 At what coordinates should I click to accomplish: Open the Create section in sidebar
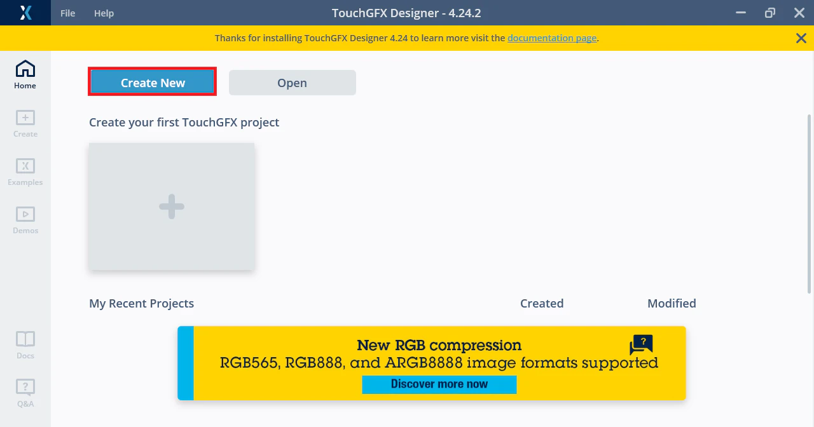[25, 123]
